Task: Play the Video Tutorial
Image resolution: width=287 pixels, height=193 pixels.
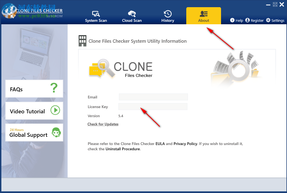Action: (55, 110)
